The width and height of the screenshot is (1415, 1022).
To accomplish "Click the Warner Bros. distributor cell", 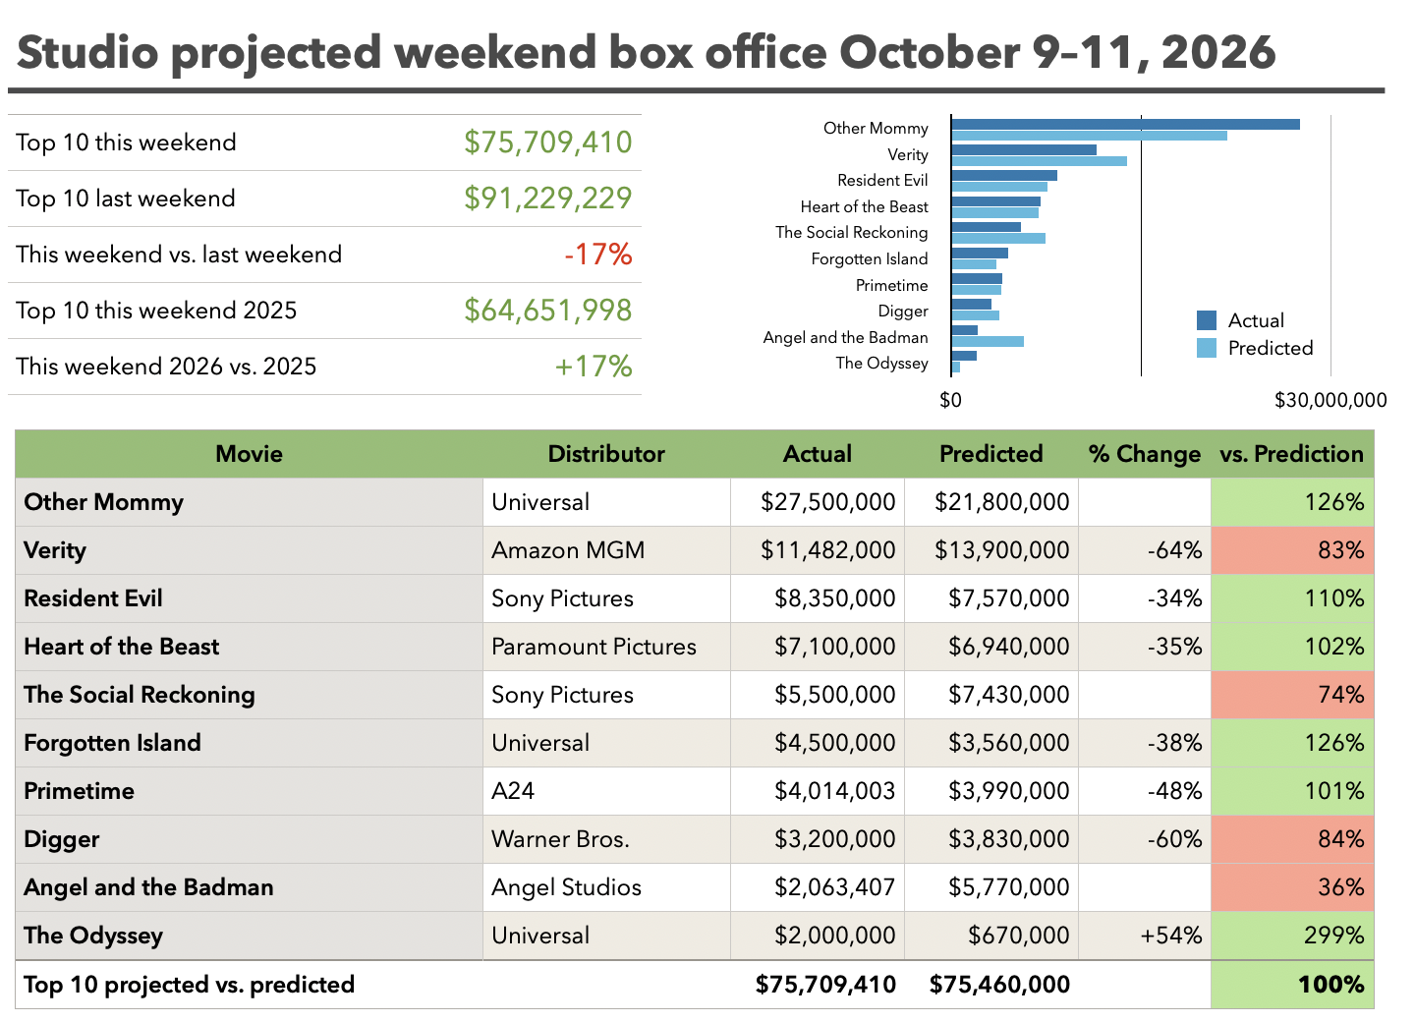I will [x=606, y=839].
